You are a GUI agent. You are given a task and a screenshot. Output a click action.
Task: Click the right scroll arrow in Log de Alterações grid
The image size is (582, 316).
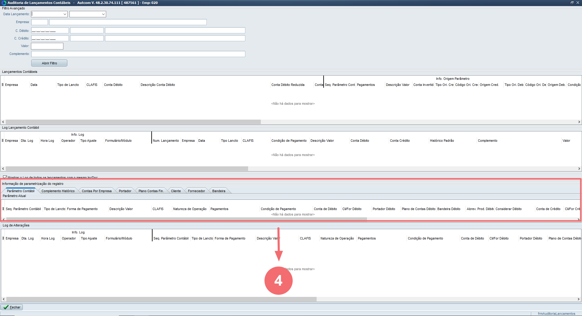pyautogui.click(x=578, y=299)
